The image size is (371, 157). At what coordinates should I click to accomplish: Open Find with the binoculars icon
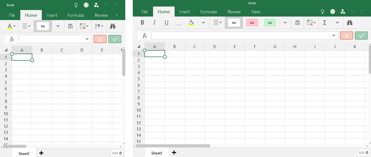(350, 23)
